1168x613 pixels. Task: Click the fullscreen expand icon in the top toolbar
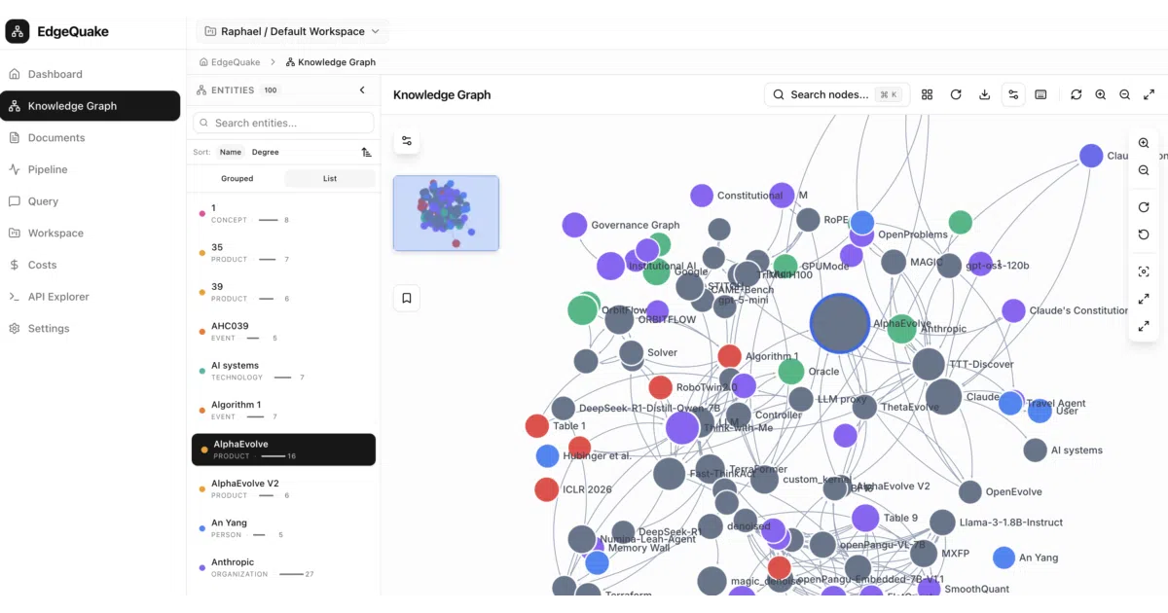click(x=1149, y=94)
